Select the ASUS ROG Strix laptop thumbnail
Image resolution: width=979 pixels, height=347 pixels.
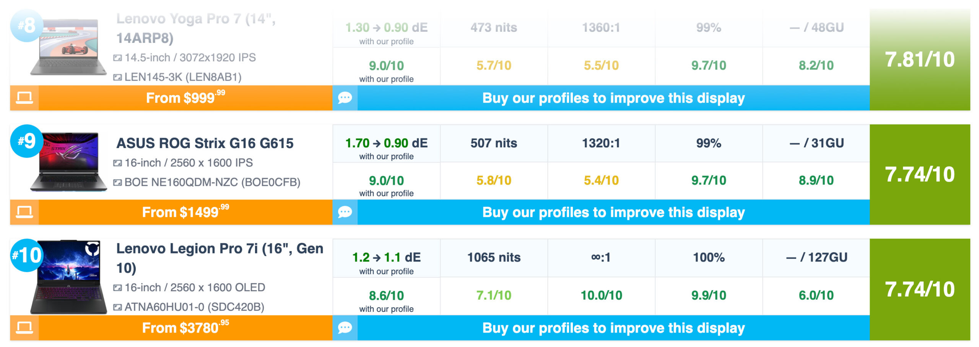[x=69, y=162]
